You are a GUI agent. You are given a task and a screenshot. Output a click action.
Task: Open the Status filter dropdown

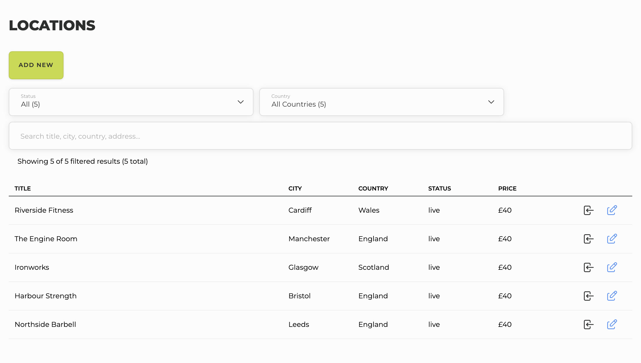pyautogui.click(x=131, y=102)
